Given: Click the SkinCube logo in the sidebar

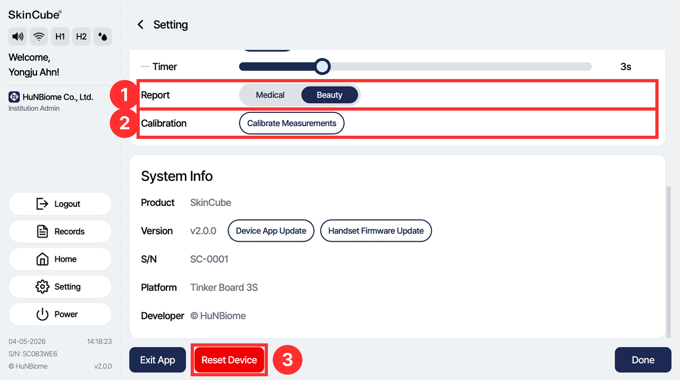Looking at the screenshot, I should pyautogui.click(x=35, y=14).
